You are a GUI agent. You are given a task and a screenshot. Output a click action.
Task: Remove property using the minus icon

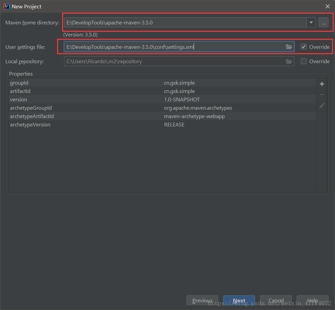(322, 95)
